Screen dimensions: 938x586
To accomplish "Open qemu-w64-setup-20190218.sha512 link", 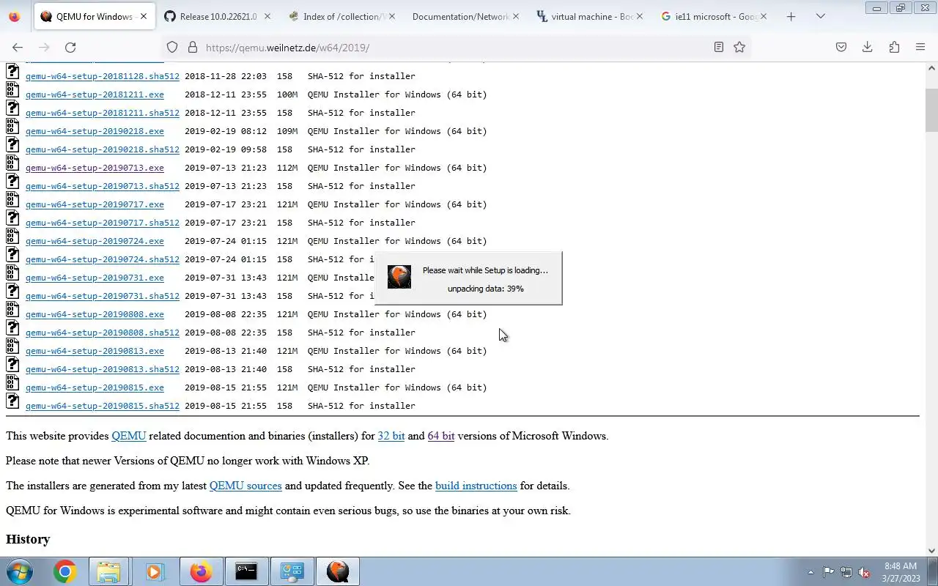I will (102, 149).
